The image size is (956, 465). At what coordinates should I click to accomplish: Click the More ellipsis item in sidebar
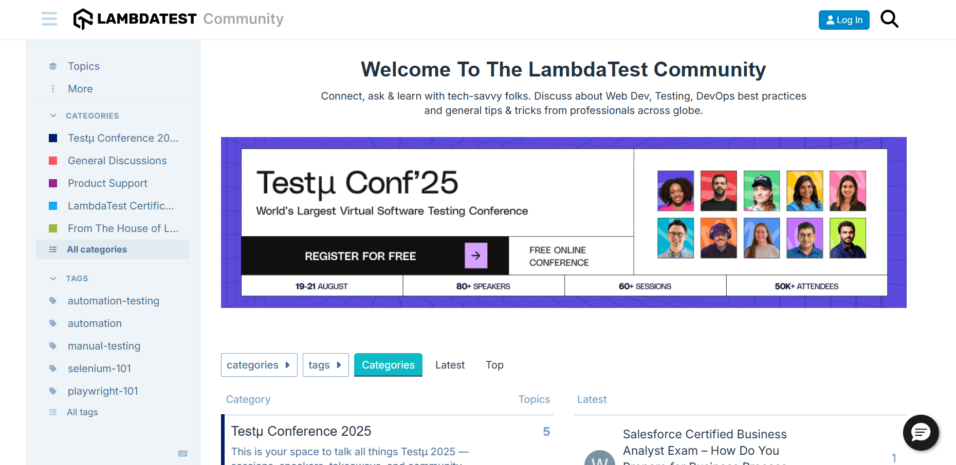click(x=53, y=88)
